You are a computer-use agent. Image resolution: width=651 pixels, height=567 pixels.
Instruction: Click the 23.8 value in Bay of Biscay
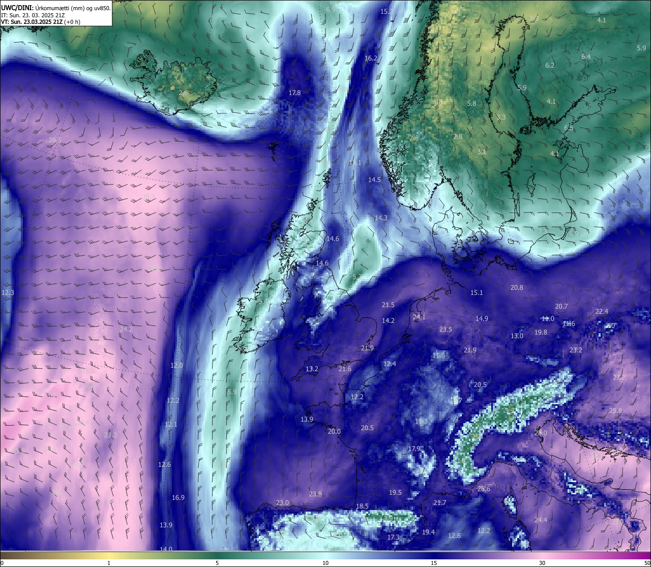click(315, 494)
